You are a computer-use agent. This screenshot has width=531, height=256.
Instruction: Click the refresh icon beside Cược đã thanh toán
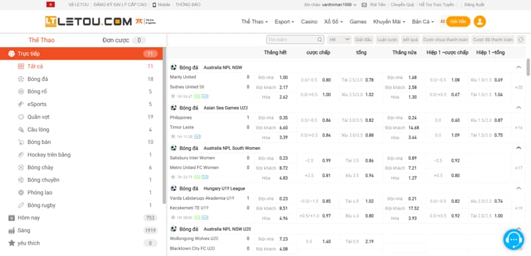coord(520,40)
